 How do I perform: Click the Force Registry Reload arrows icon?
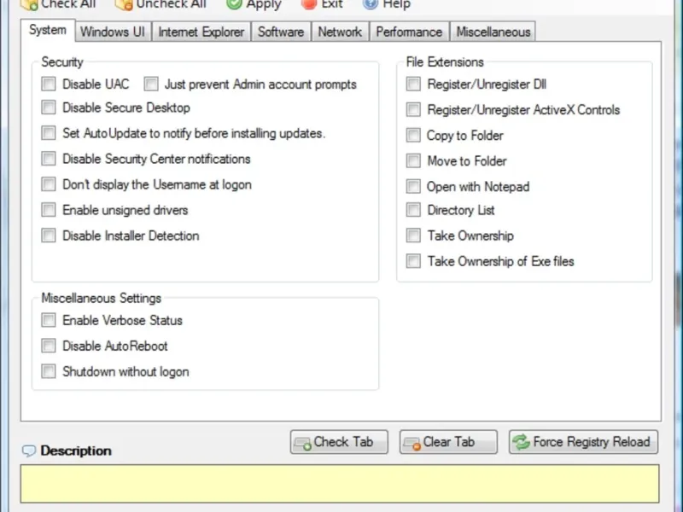click(521, 442)
